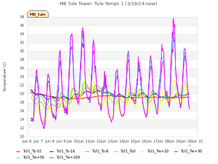Click the 36 y-axis tick label
This screenshot has width=218, height=164.
(x=22, y=25)
